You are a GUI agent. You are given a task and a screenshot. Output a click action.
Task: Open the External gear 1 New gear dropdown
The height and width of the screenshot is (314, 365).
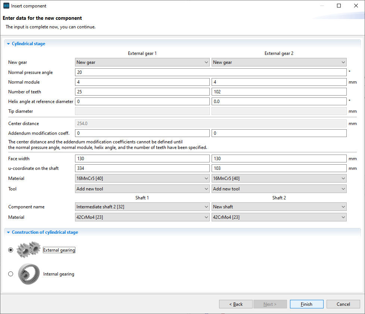pos(142,62)
